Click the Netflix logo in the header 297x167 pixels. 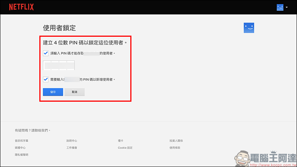[22, 7]
